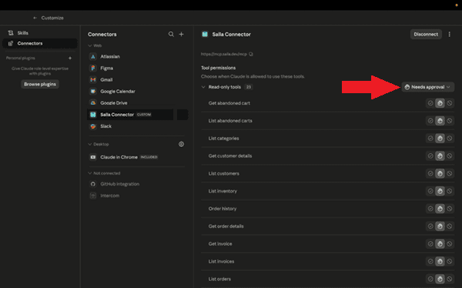The image size is (462, 288).
Task: Collapse the Desktop connectors group
Action: [90, 144]
